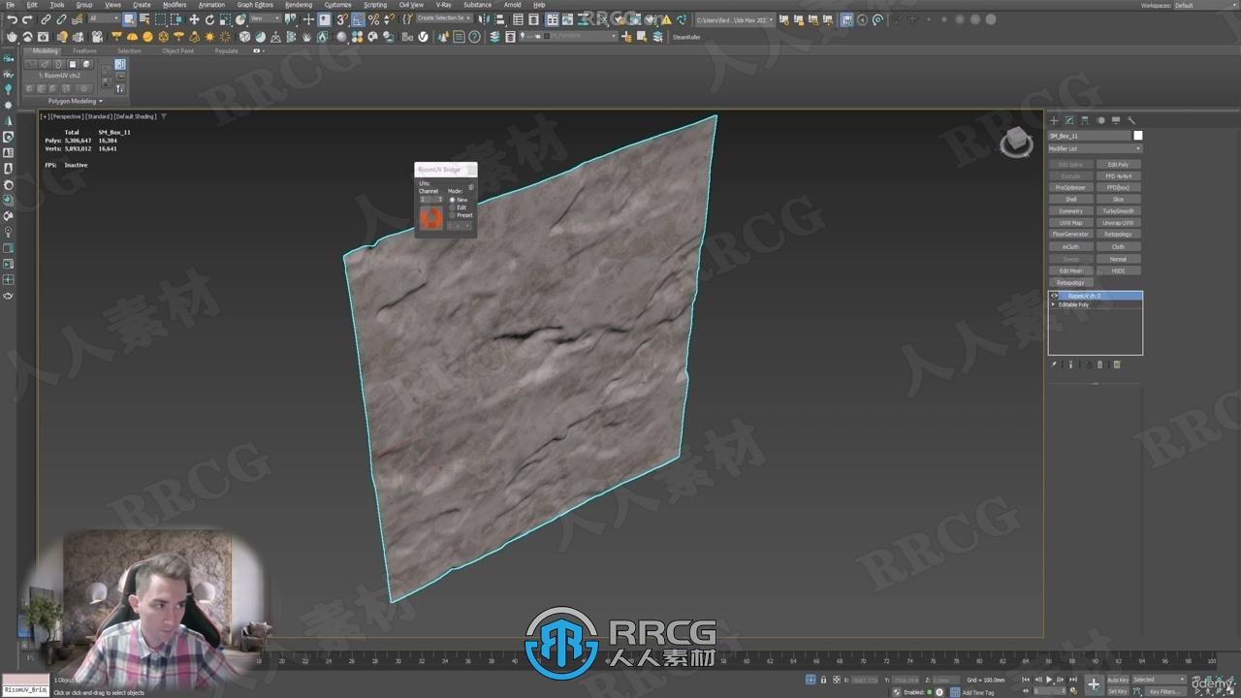Expand the Polygon Modeling rollout
The image size is (1241, 698).
pos(76,101)
